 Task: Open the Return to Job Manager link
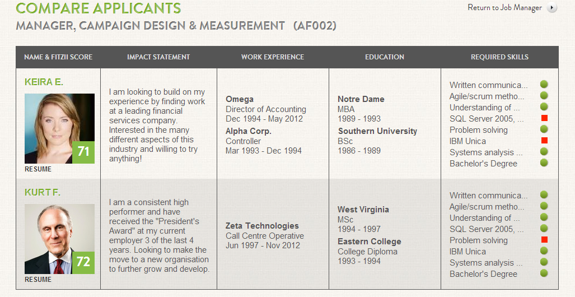(x=504, y=8)
